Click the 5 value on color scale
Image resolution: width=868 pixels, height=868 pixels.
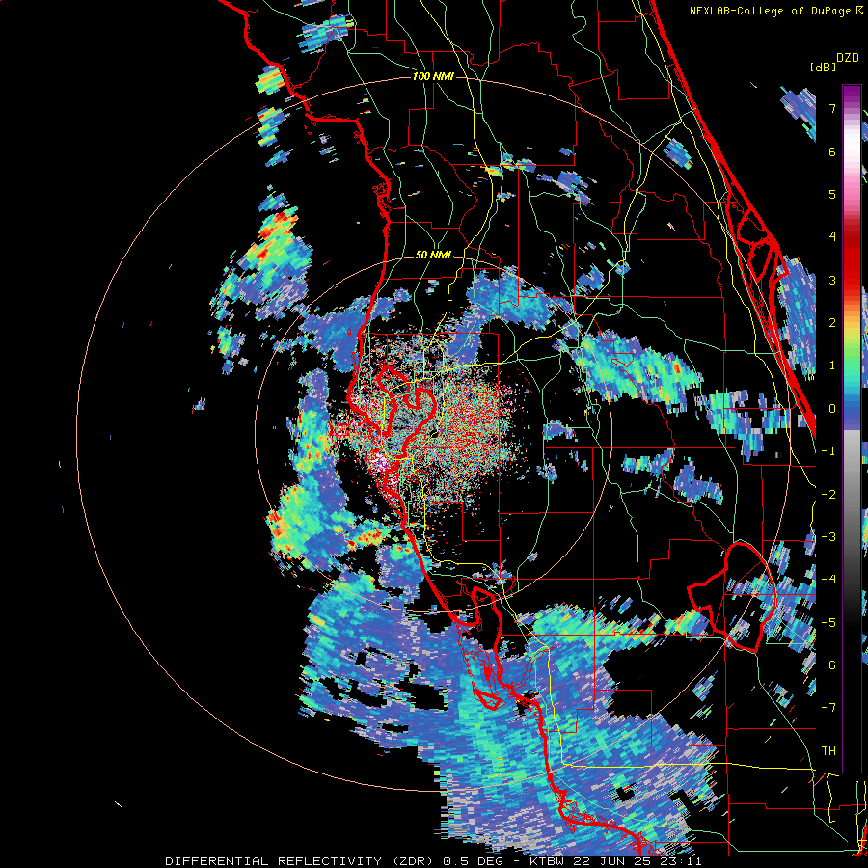tap(832, 194)
